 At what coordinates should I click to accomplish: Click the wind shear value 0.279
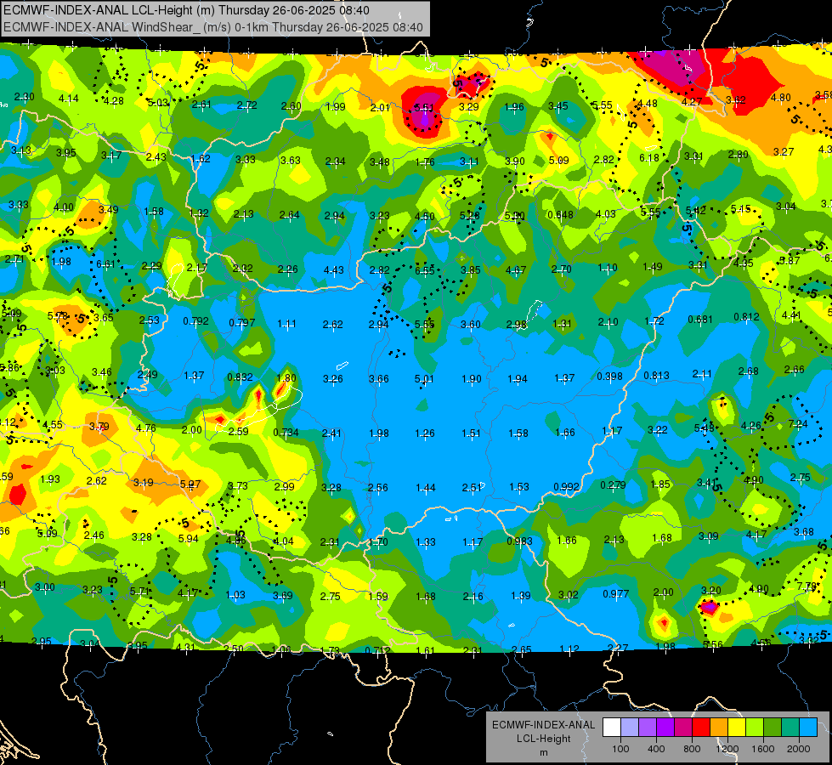pyautogui.click(x=613, y=485)
